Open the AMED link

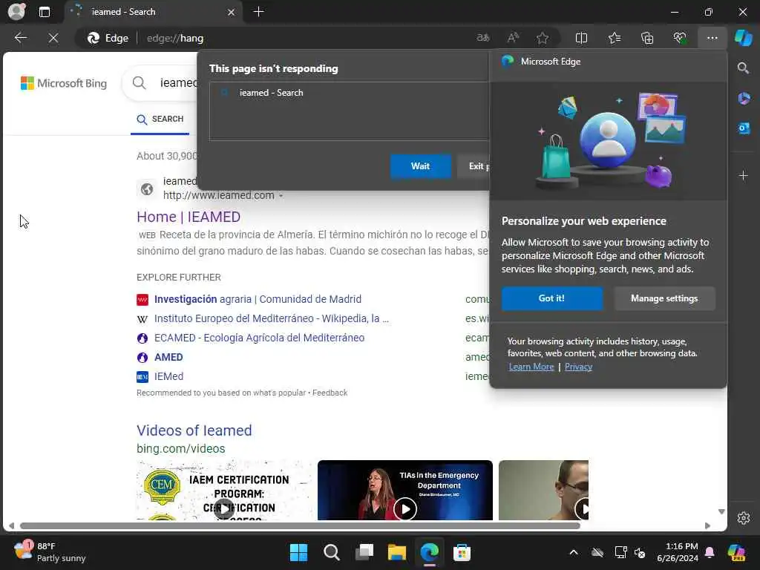coord(168,357)
